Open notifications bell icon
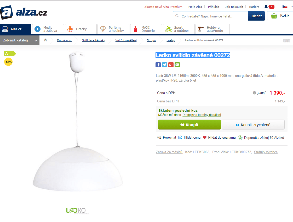The height and width of the screenshot is (222, 293). point(266,7)
